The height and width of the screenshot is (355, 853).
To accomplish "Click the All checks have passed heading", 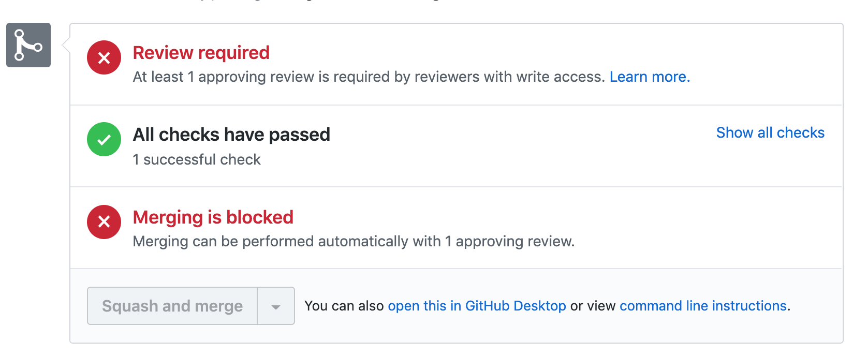I will pyautogui.click(x=231, y=135).
